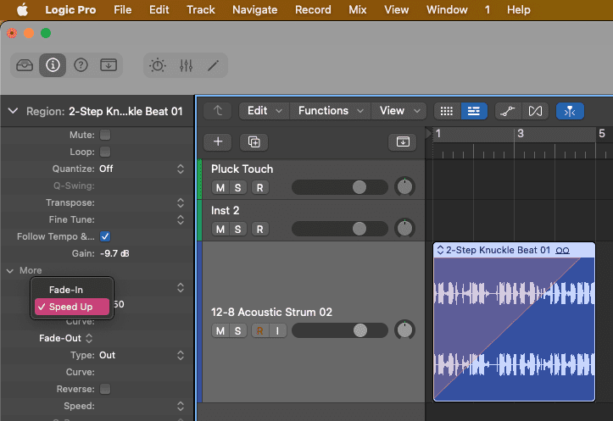Open the Help menu
613x421 pixels.
click(x=518, y=10)
